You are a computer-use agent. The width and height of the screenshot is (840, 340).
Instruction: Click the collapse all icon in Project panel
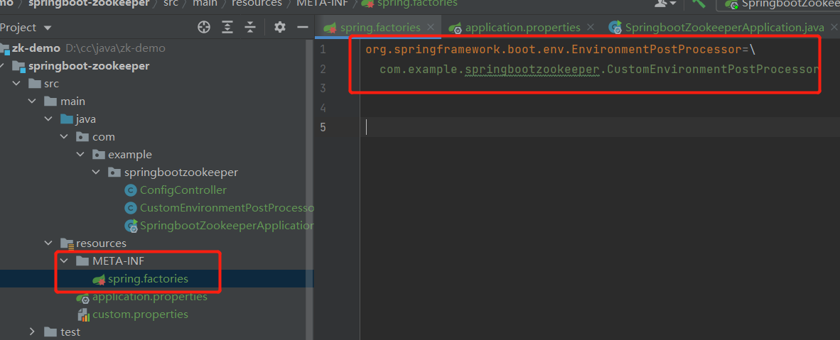[250, 27]
